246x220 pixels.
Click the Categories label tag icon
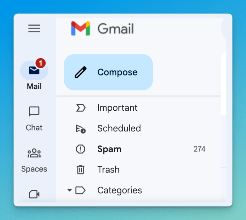tap(80, 190)
